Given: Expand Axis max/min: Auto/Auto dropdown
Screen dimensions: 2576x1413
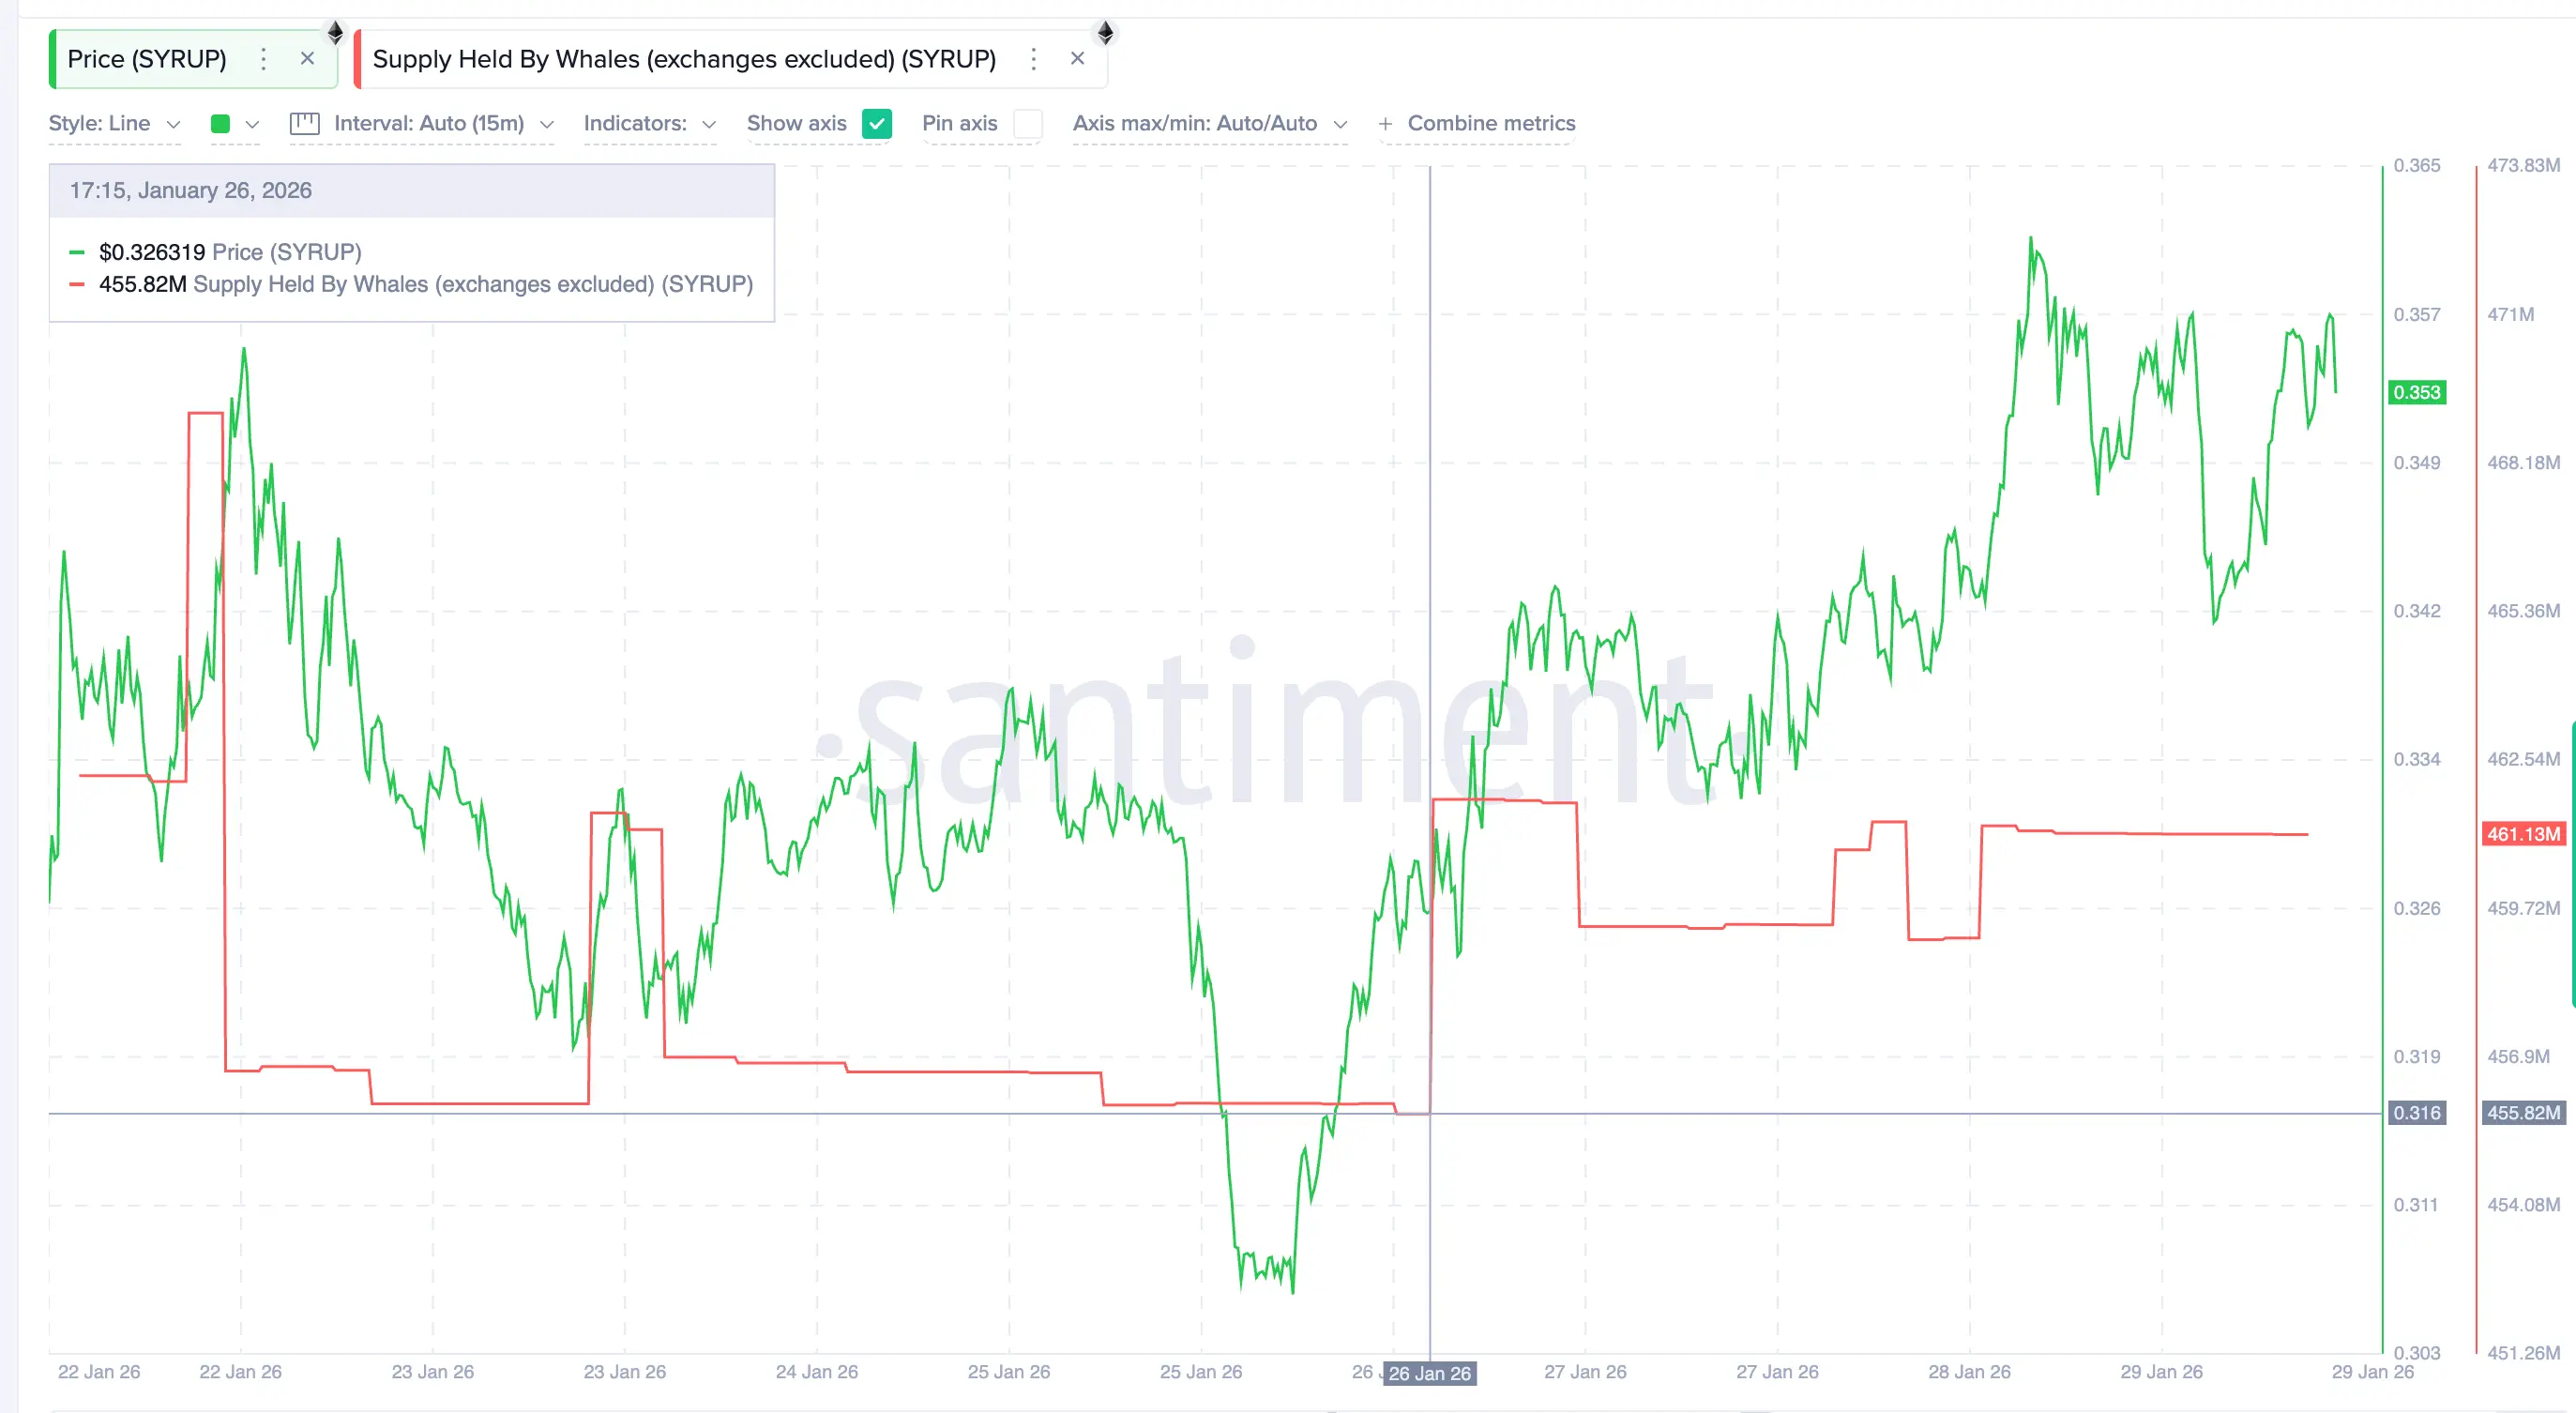Looking at the screenshot, I should pyautogui.click(x=1209, y=123).
